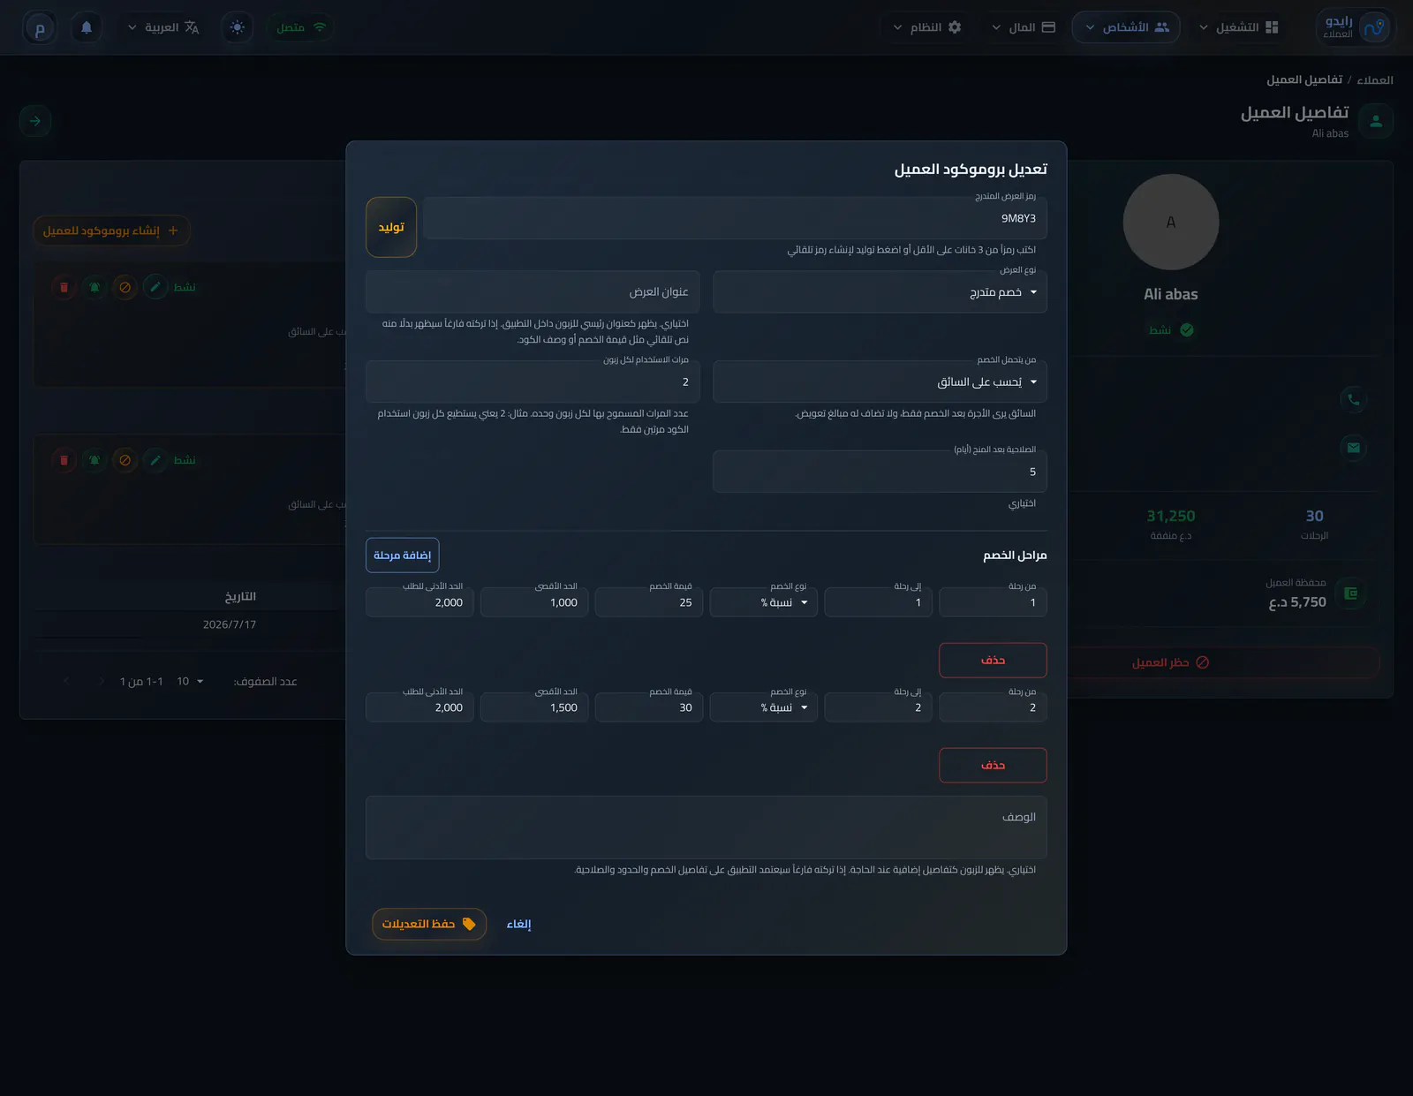Click حذف button for the second stage
The width and height of the screenshot is (1413, 1096).
(993, 766)
